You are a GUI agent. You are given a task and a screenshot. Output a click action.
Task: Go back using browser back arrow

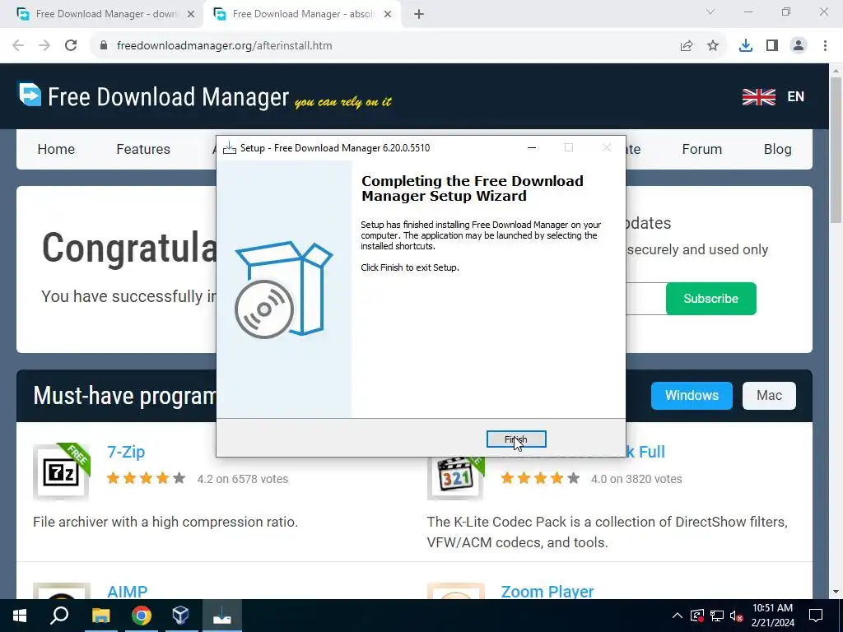pos(18,46)
